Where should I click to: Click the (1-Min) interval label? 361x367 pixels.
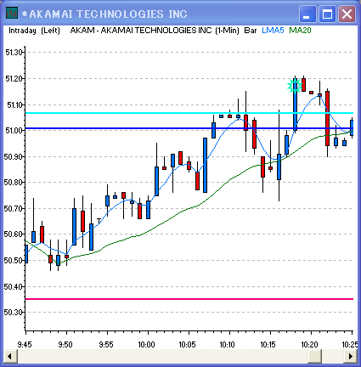pyautogui.click(x=227, y=31)
